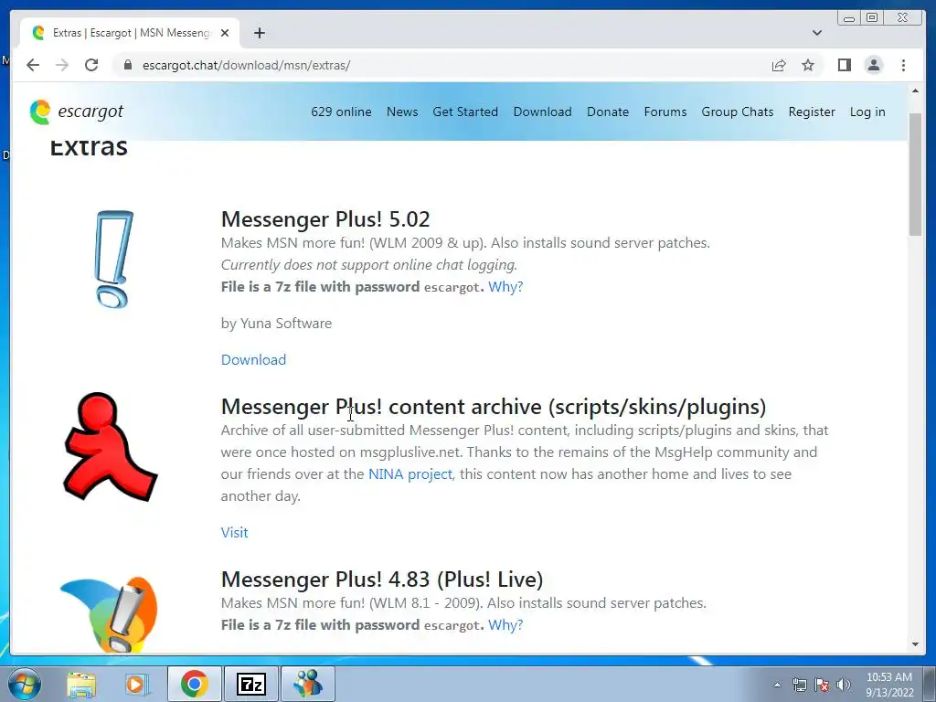936x702 pixels.
Task: Click the volume speaker tray icon
Action: 844,685
